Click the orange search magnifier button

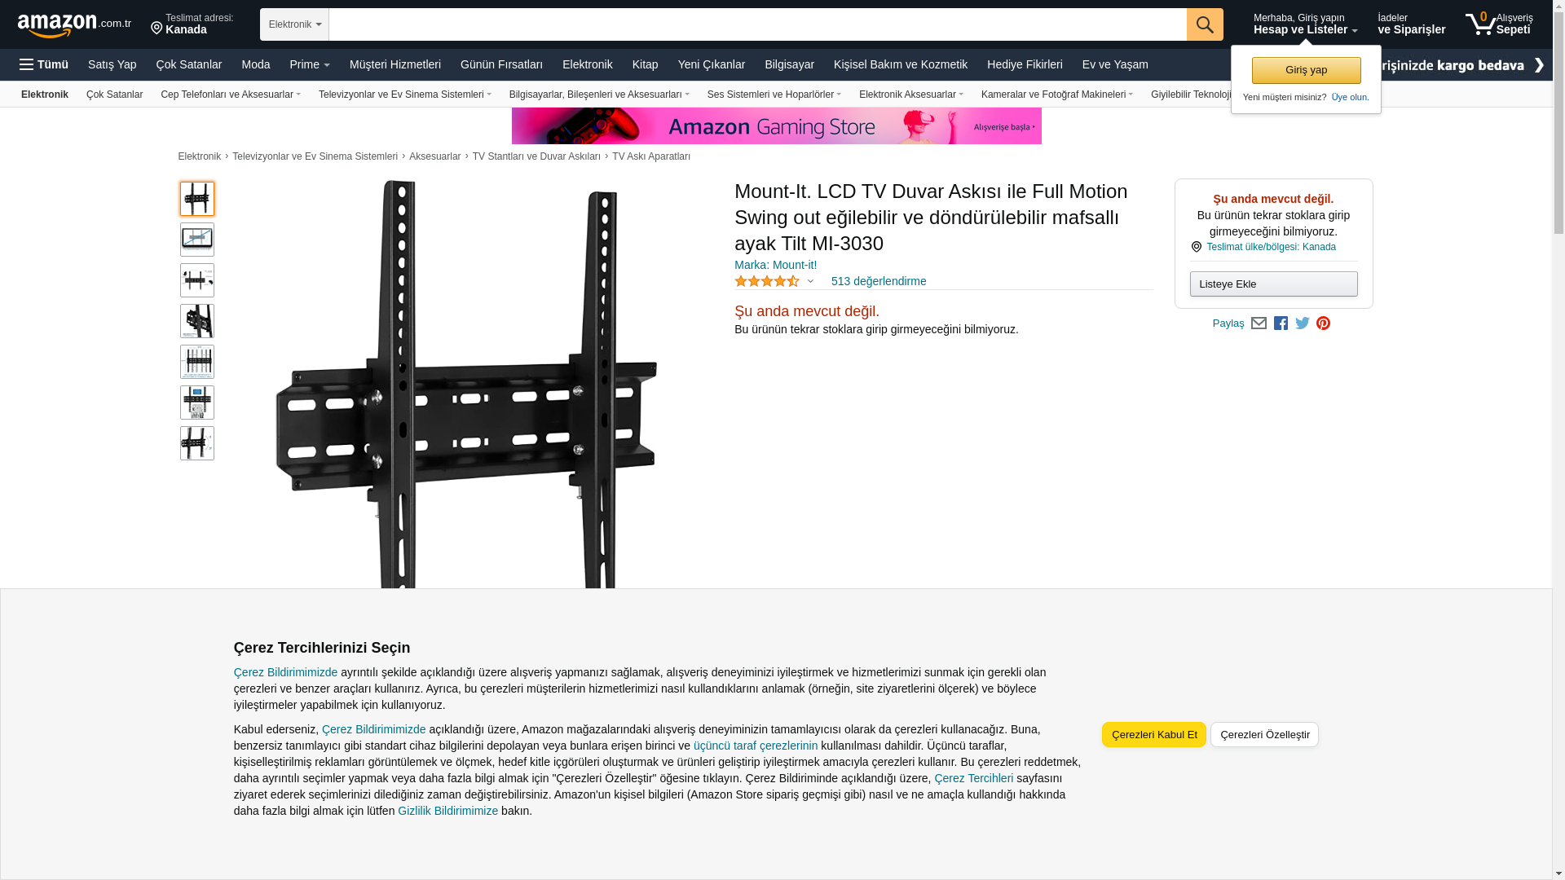pyautogui.click(x=1205, y=24)
